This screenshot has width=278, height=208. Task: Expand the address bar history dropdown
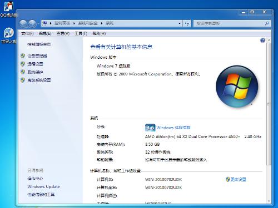[x=180, y=23]
